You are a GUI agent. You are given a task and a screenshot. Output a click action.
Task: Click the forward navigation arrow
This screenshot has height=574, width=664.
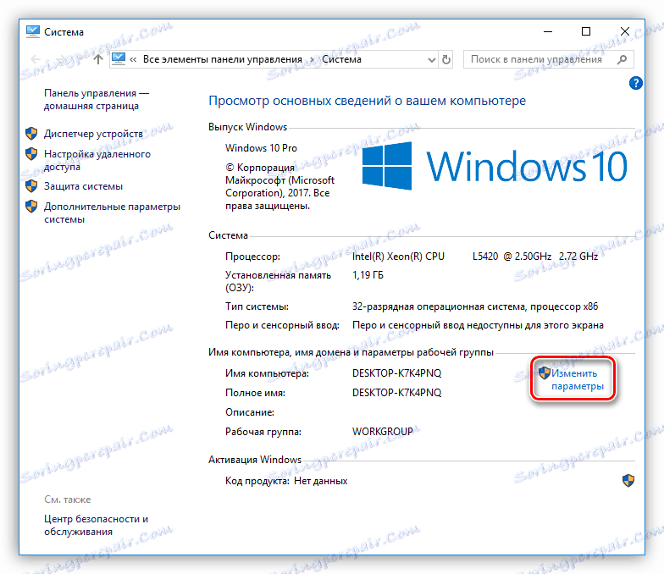point(63,59)
